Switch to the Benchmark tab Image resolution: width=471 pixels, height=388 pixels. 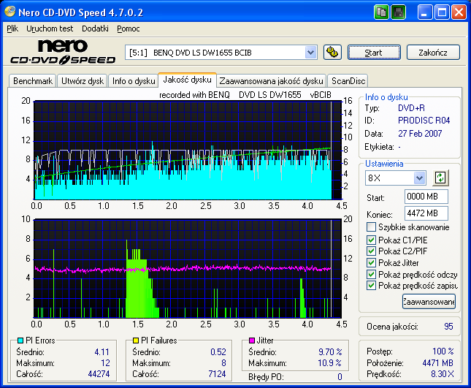coord(32,81)
